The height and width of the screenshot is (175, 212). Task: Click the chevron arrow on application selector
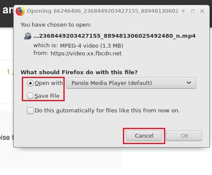(x=189, y=83)
